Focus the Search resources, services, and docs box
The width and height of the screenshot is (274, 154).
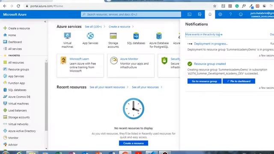tap(131, 14)
